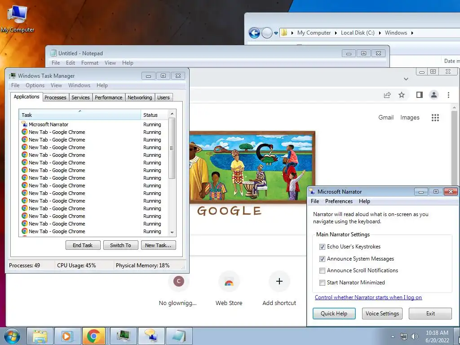Click the Google doodle image

252,173
